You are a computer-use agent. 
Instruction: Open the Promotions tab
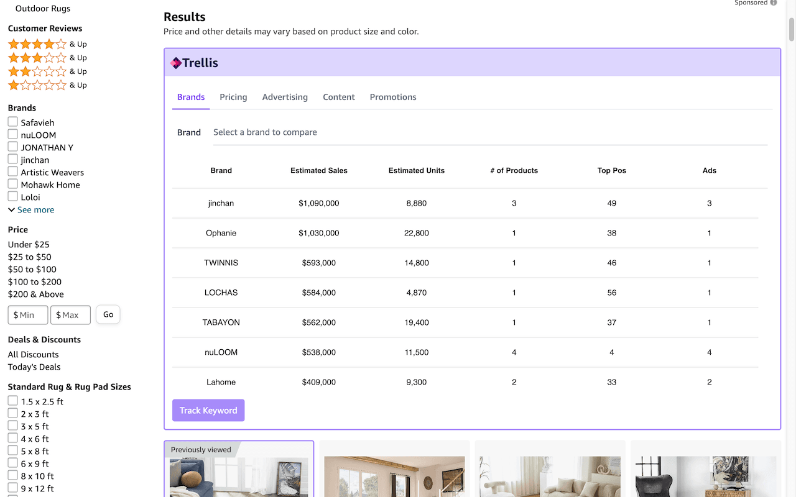coord(393,97)
